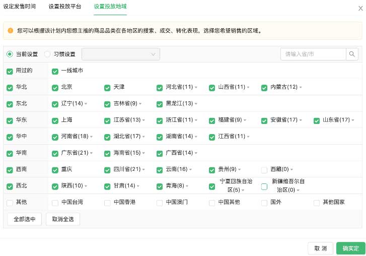Close the dialog with the X icon
The image size is (366, 256).
point(360,9)
